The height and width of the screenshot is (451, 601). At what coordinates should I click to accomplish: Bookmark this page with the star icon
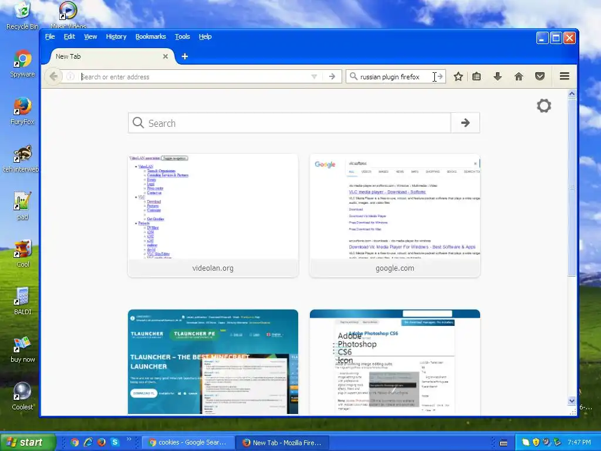pyautogui.click(x=458, y=76)
